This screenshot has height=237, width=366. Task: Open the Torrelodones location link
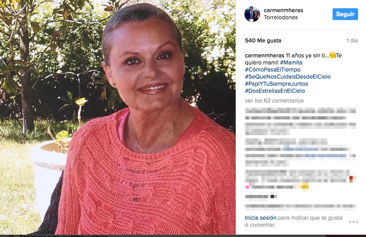coord(281,17)
